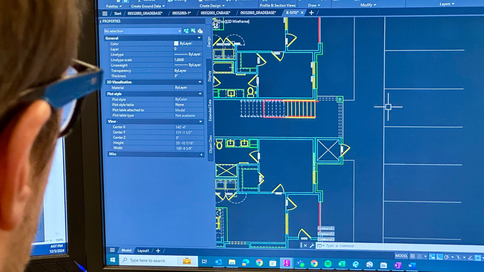Screen dimensions: 484x272
Task: Toggle grid display in the status bar
Action: point(412,256)
